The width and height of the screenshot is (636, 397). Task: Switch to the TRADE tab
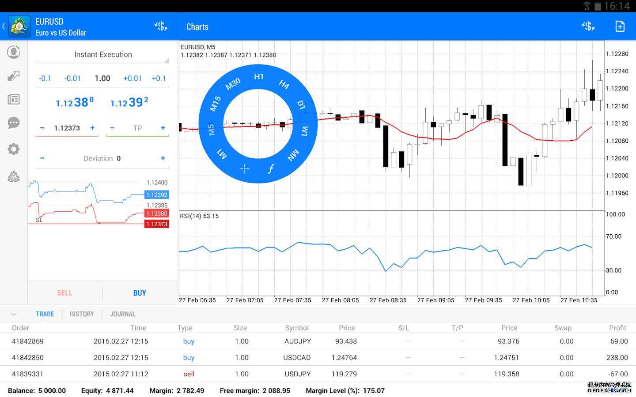[x=45, y=314]
